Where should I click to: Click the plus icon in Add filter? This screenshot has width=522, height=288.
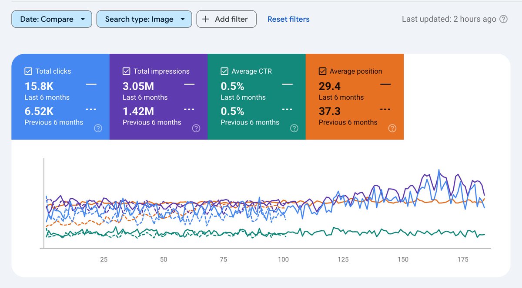205,19
